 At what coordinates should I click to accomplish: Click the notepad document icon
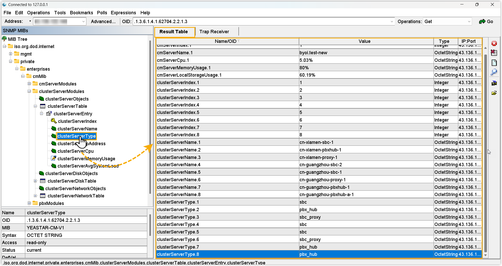[494, 63]
